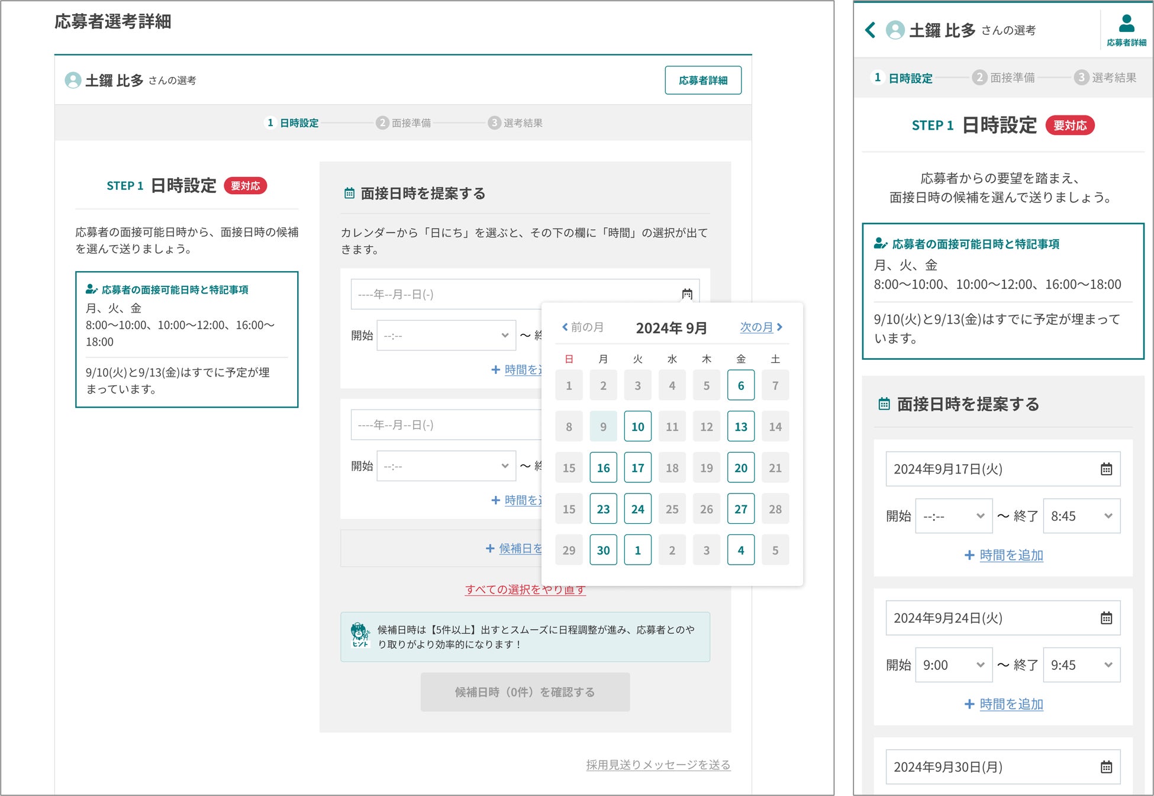Select September 10 in calendar
1154x796 pixels.
[637, 427]
